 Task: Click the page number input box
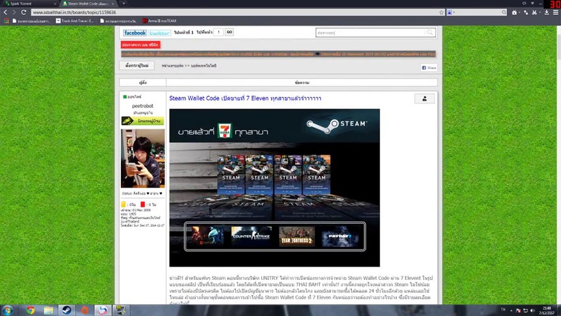pos(218,32)
